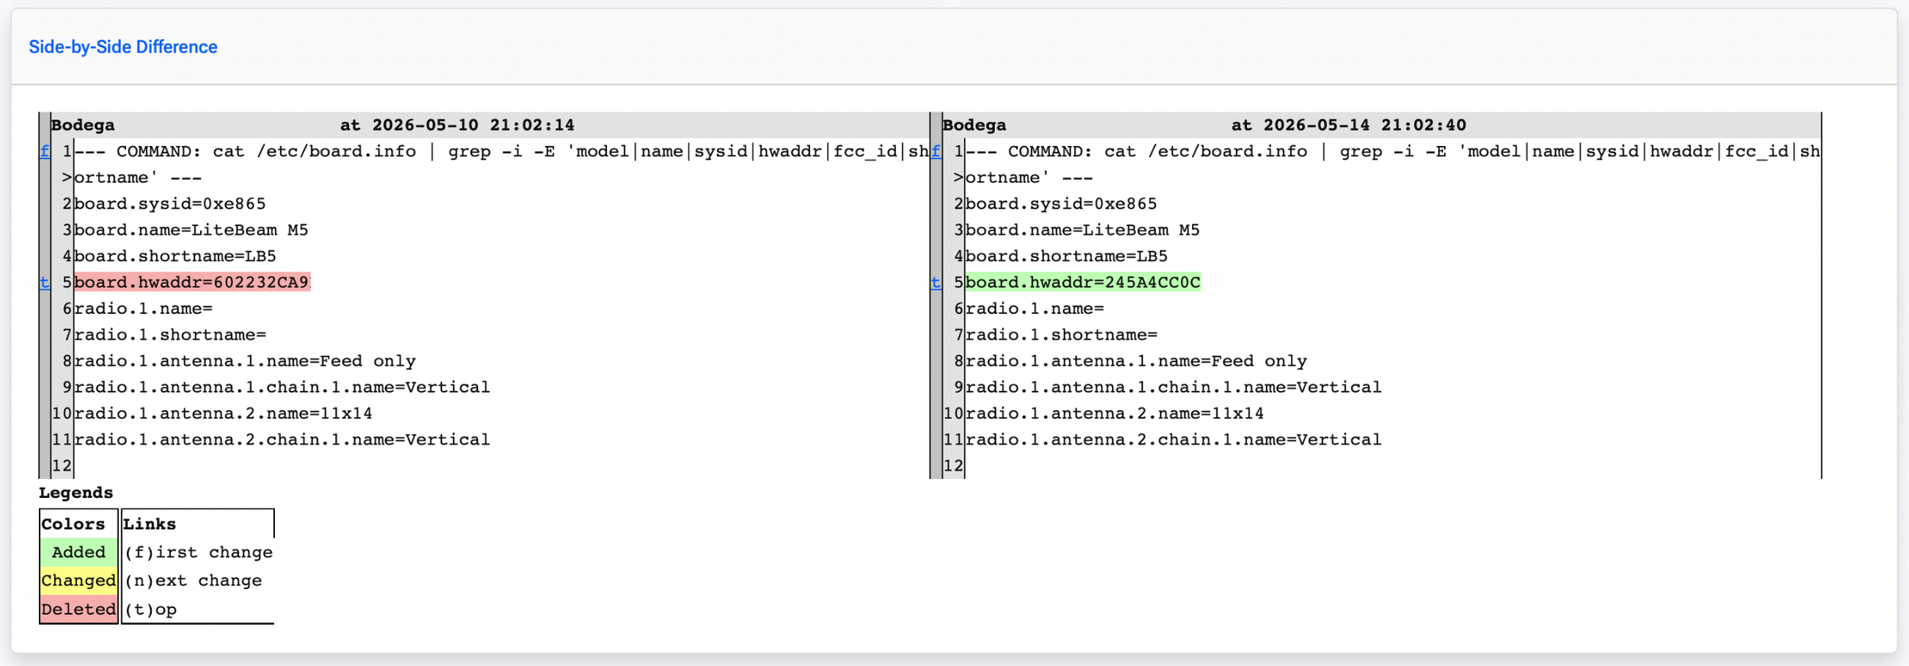Select added line board.hwaddr=245A4CC0C

(x=1083, y=283)
